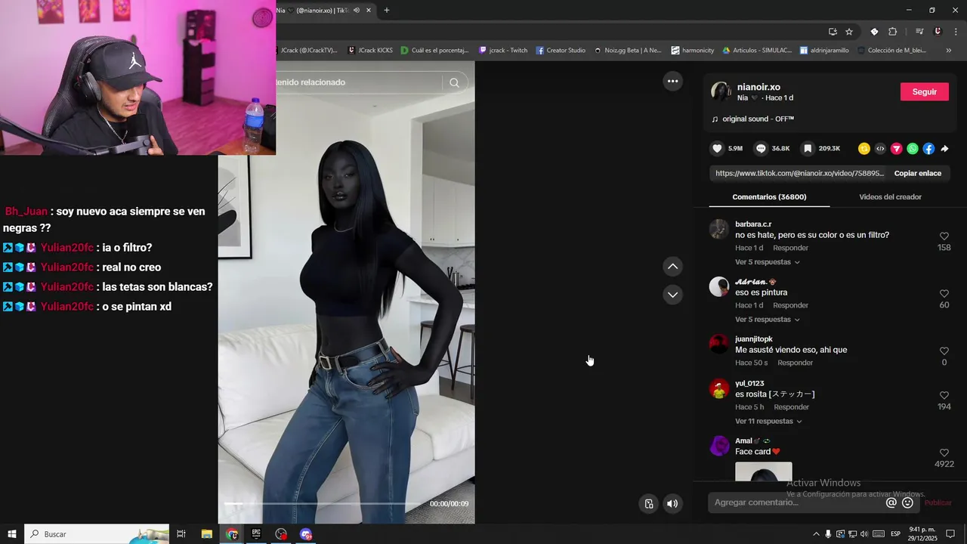
Task: Open 'jcrack - Twitch' bookmark
Action: [503, 51]
